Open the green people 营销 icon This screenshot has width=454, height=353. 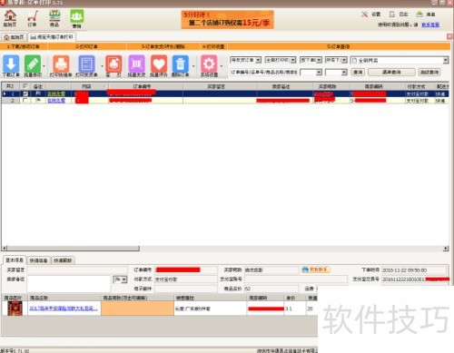[x=77, y=19]
